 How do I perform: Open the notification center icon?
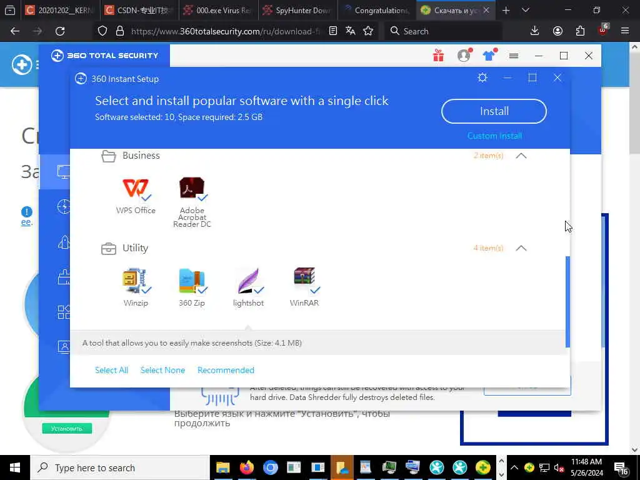[x=621, y=467]
